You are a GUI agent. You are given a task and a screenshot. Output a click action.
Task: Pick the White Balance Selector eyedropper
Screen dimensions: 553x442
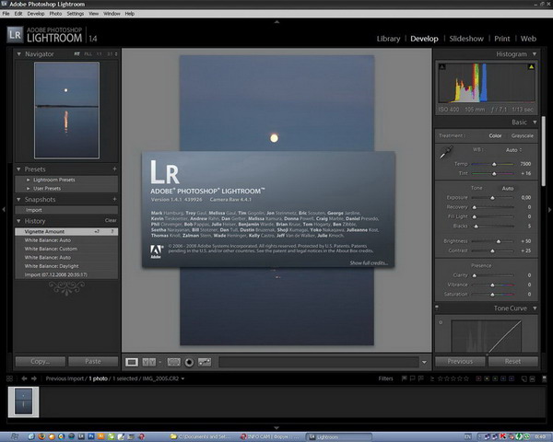[x=445, y=153]
